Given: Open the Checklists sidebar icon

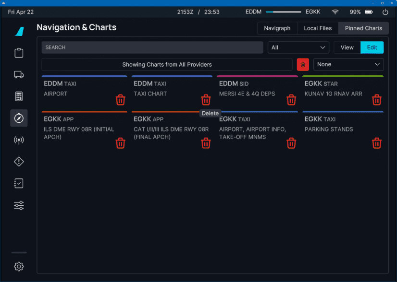Looking at the screenshot, I should click(19, 184).
